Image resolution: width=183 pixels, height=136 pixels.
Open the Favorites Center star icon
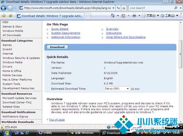point(4,16)
